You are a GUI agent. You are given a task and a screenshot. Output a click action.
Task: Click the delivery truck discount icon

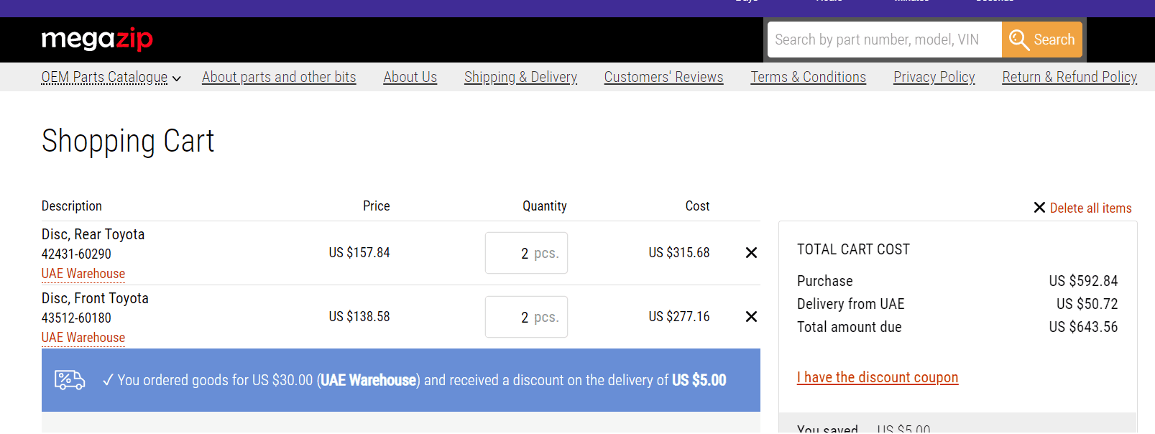click(x=70, y=380)
